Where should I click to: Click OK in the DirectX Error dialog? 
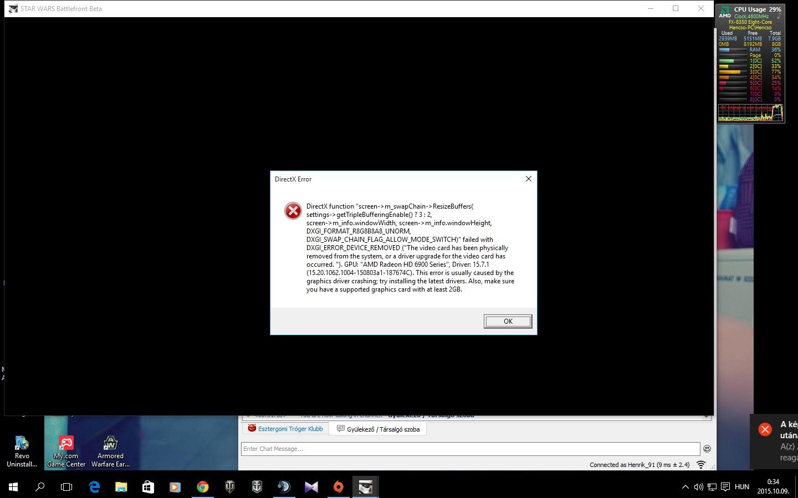coord(508,321)
